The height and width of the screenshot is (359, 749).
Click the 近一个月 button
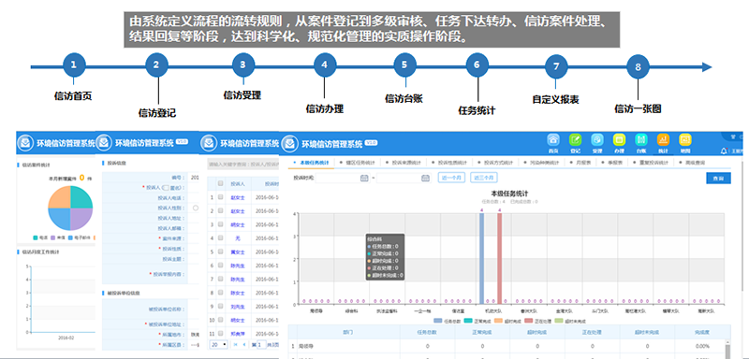[x=451, y=178]
